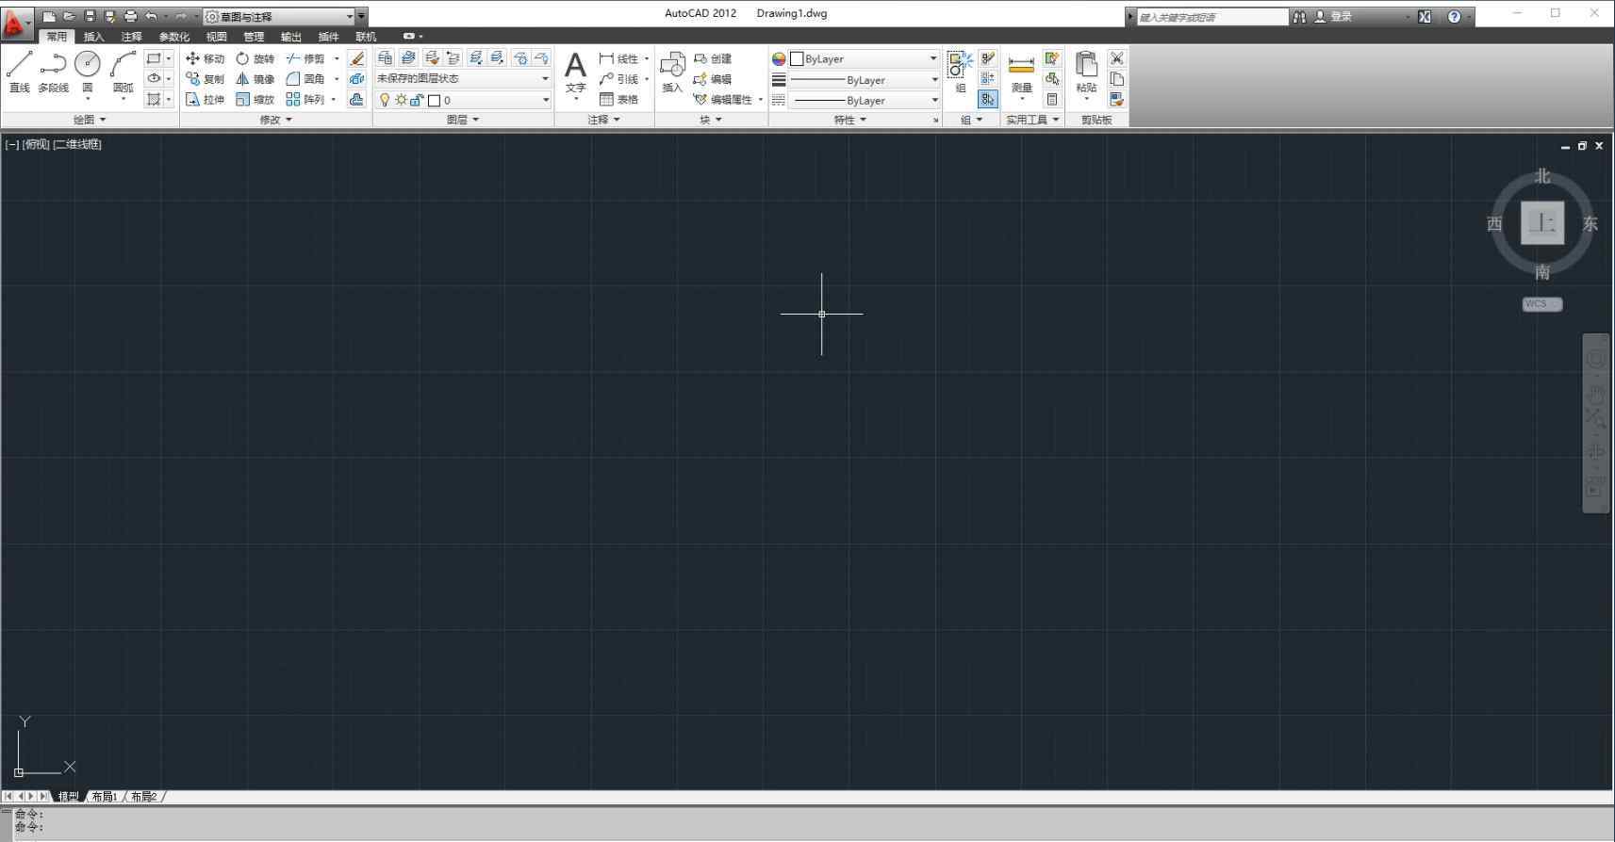Switch to the 布局1 layout tab

pos(106,797)
